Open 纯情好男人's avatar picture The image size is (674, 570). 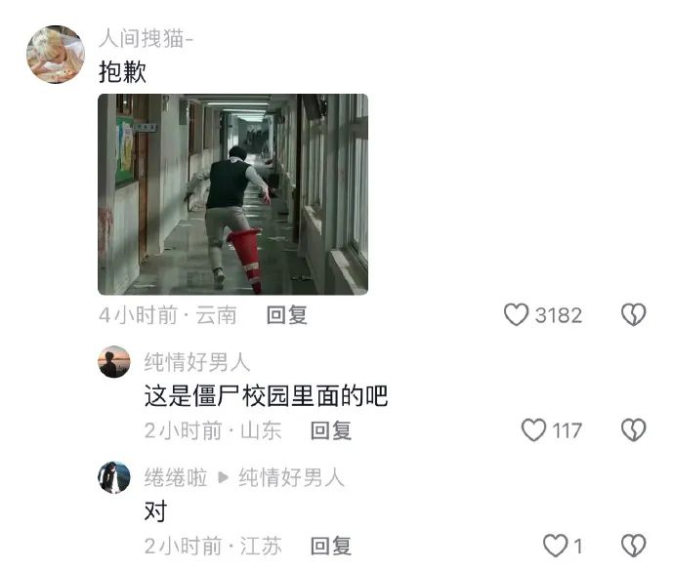click(114, 362)
